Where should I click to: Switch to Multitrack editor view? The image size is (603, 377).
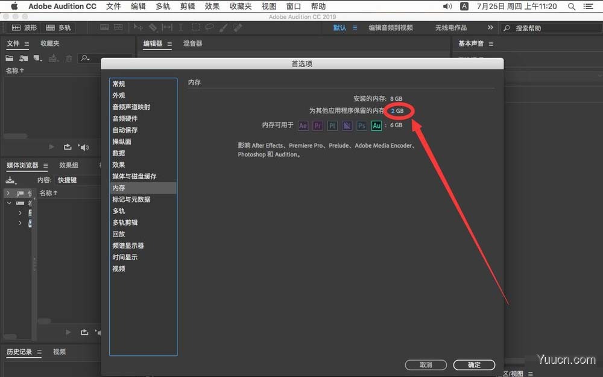[x=58, y=27]
